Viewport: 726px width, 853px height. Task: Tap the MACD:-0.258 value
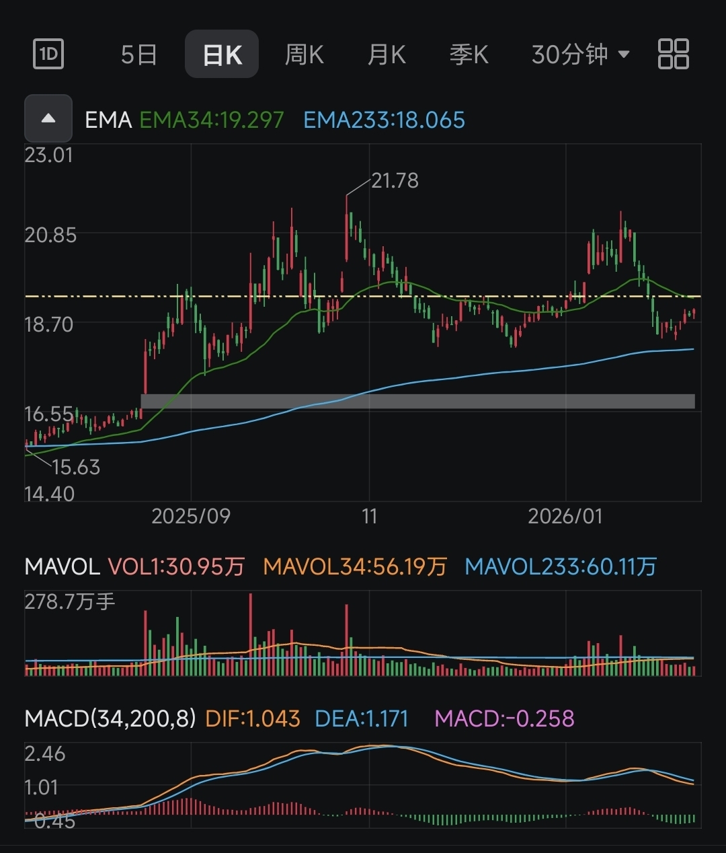(505, 718)
